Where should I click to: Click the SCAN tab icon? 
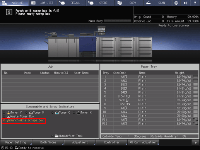pos(148,3)
